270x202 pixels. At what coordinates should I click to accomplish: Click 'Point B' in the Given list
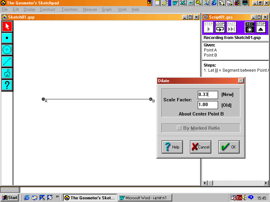click(x=210, y=55)
